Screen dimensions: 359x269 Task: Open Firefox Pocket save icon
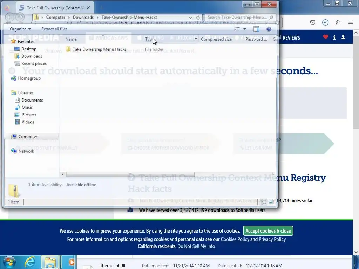312,22
